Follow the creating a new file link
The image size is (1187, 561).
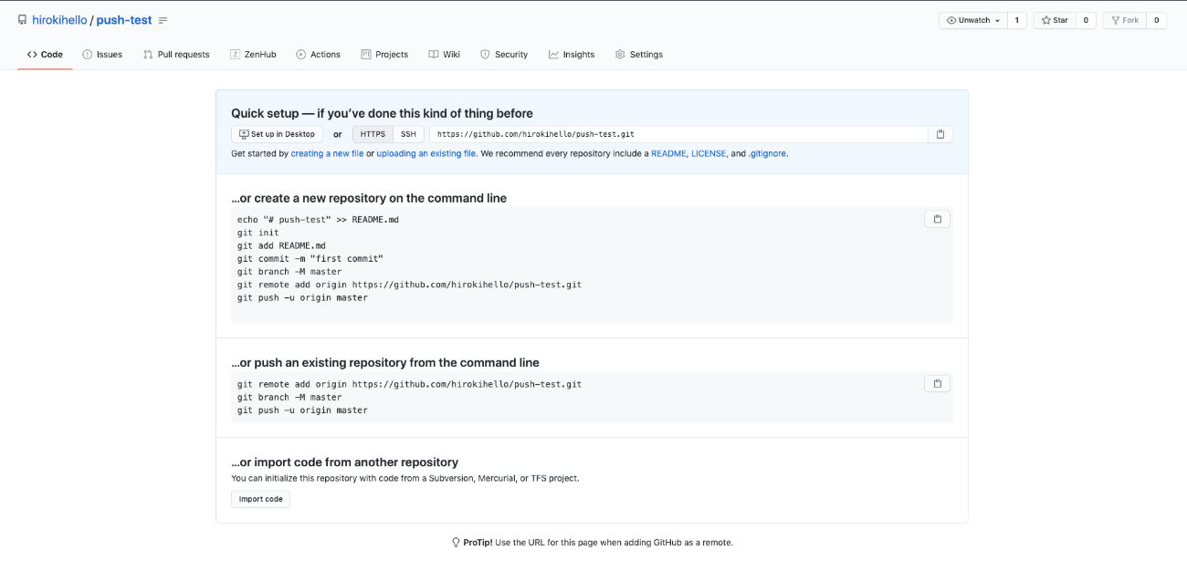[x=327, y=154]
